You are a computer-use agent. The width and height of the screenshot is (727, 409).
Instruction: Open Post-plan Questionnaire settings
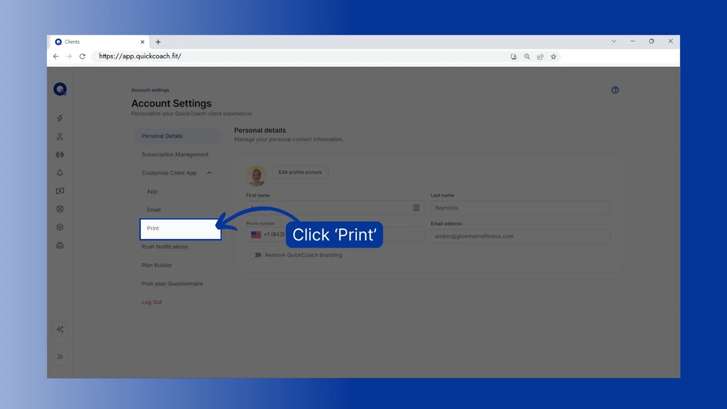coord(172,284)
